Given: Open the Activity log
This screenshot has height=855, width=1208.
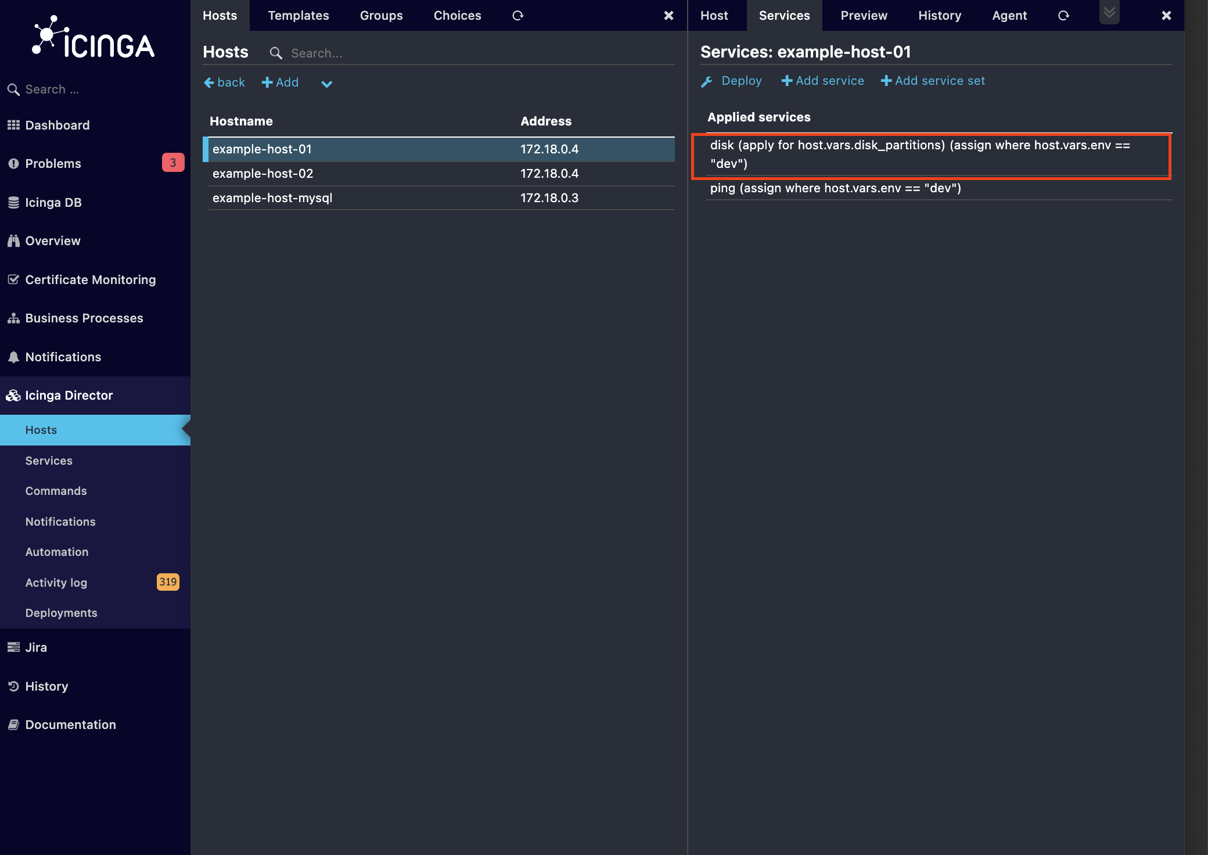Looking at the screenshot, I should (56, 583).
